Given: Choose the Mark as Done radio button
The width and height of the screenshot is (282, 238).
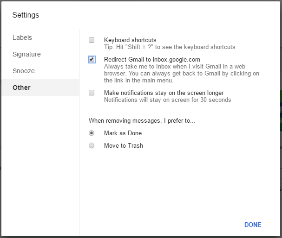Looking at the screenshot, I should [x=92, y=133].
